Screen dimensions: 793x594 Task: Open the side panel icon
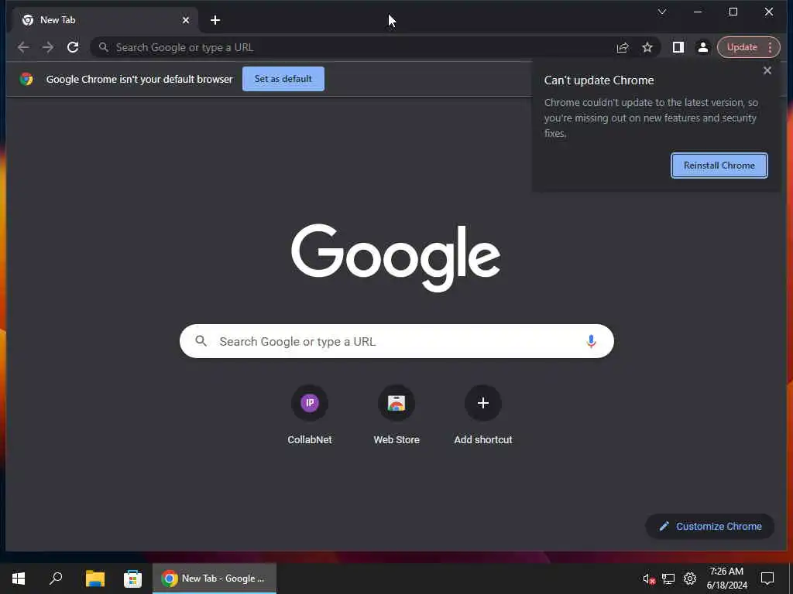(678, 47)
